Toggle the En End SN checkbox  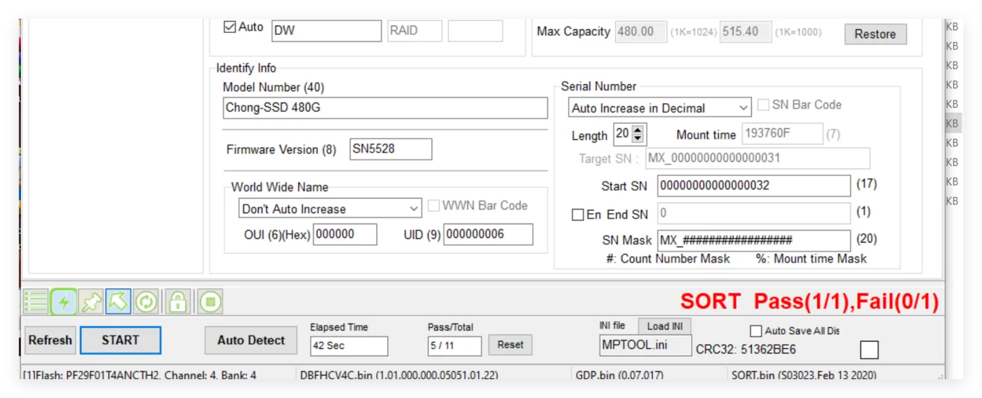coord(577,215)
